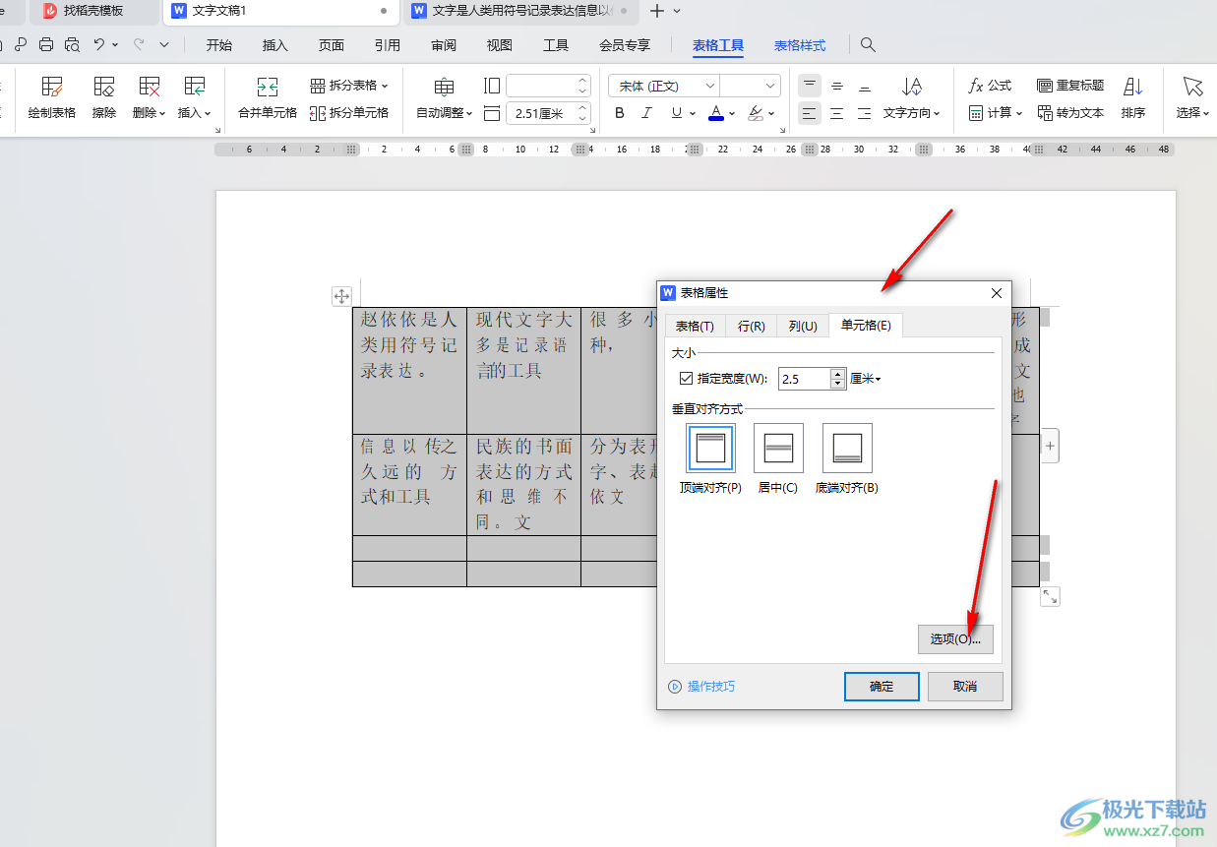This screenshot has width=1217, height=847.
Task: Select the Draw Table (绘制表格) tool
Action: coord(52,98)
